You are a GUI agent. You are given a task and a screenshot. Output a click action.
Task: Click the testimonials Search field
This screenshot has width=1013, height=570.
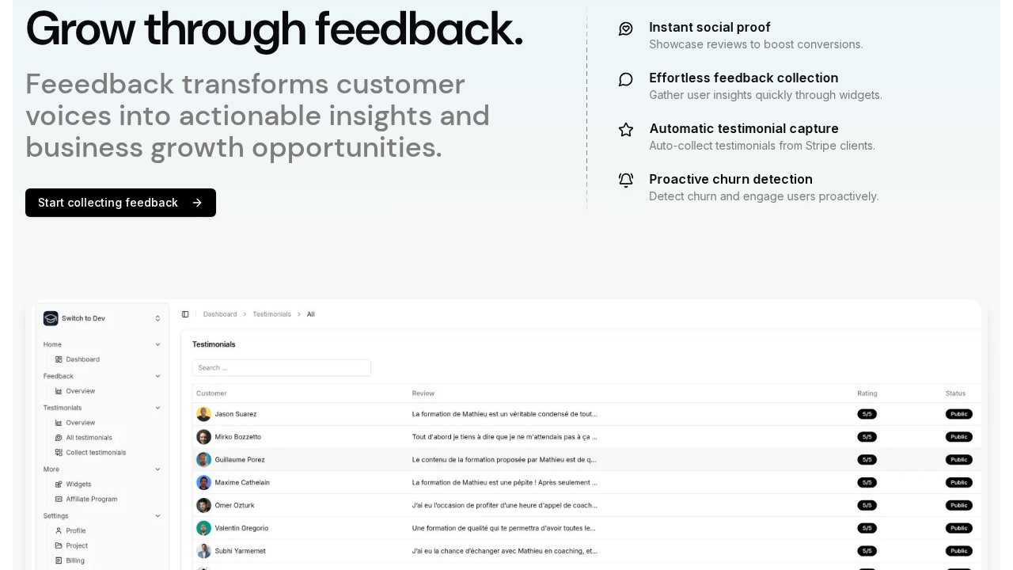(x=281, y=367)
